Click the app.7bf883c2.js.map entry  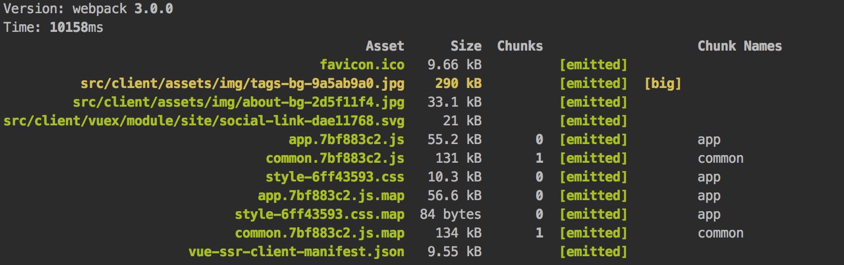331,196
